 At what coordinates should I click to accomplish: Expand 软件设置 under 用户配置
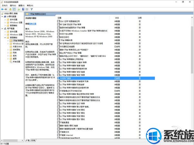point(5,32)
